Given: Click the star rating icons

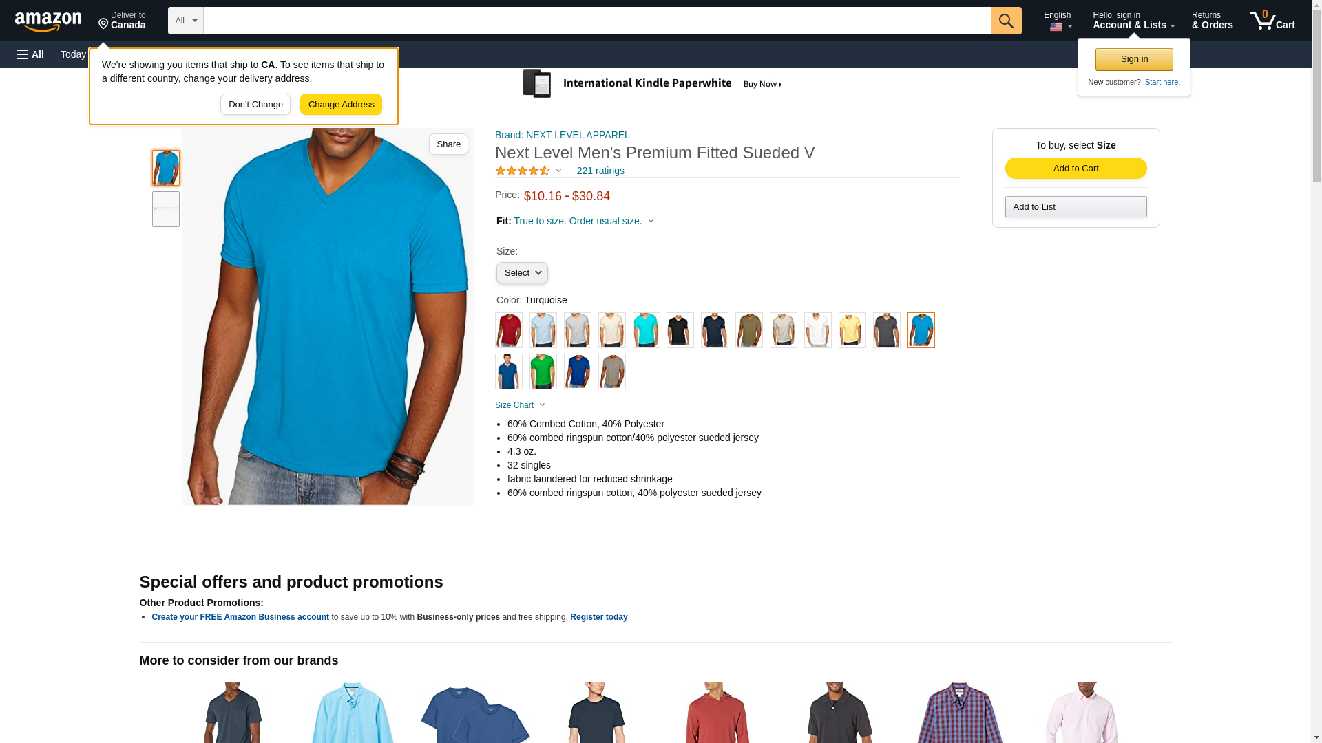Looking at the screenshot, I should point(523,171).
